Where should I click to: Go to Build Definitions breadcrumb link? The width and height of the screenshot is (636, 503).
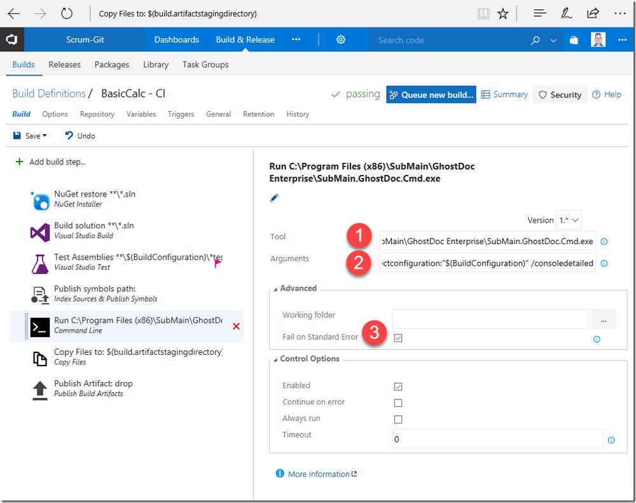49,93
